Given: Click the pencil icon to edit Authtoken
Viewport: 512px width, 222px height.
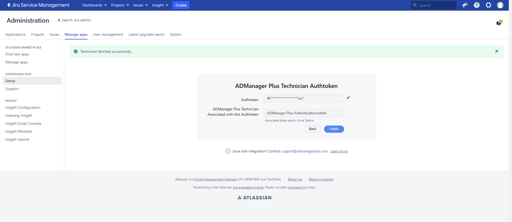Looking at the screenshot, I should coord(348,98).
